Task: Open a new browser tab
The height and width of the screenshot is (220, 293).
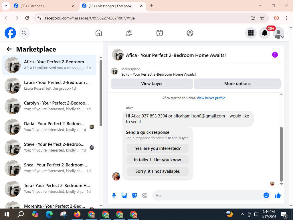Action: (x=152, y=6)
